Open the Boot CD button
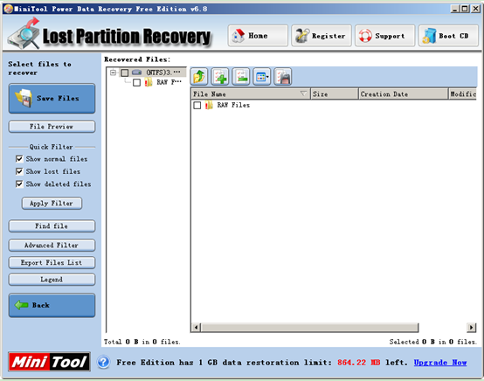Image resolution: width=484 pixels, height=381 pixels. 448,36
